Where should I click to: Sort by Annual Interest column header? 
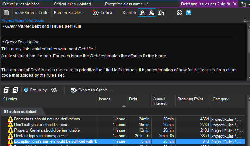164,102
